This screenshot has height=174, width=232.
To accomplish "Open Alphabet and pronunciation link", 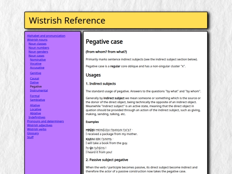I will (x=46, y=36).
